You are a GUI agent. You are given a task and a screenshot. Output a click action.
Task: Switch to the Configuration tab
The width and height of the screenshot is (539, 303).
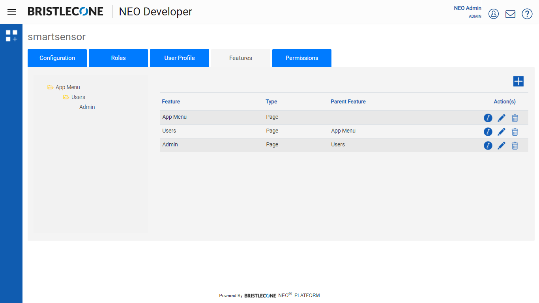tap(57, 58)
